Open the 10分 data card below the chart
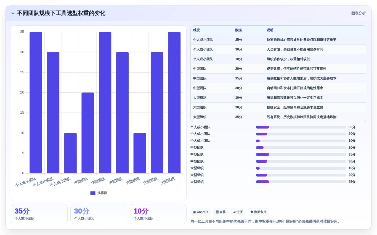The height and width of the screenshot is (235, 377). coord(158,214)
